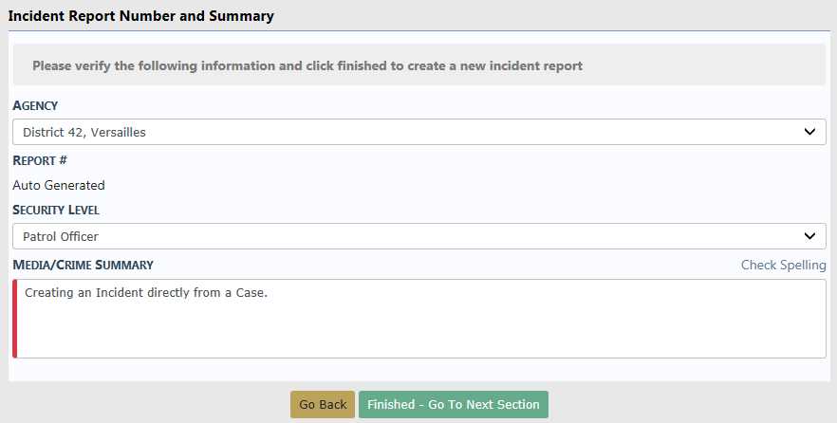Click Finished - Go To Next Section
The image size is (837, 423).
(x=453, y=405)
